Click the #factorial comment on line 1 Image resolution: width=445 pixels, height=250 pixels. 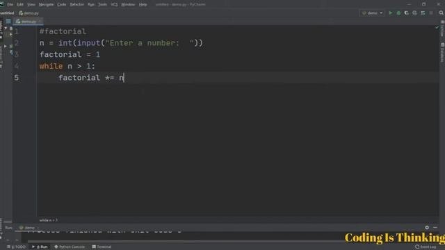pyautogui.click(x=63, y=31)
